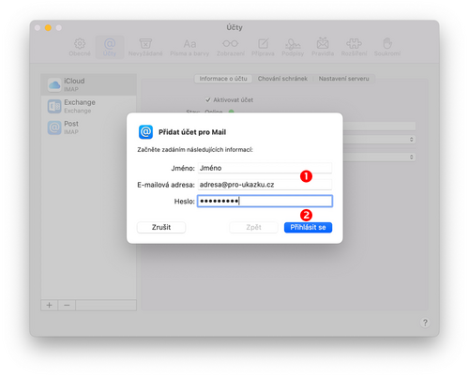469x376 pixels.
Task: Focus the E-mailová adresa input field
Action: 265,185
